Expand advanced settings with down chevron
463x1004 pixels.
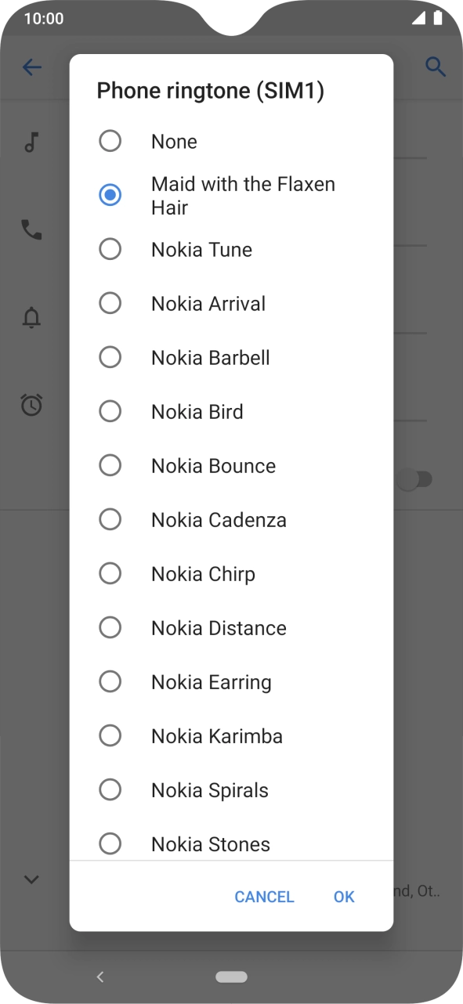point(31,879)
